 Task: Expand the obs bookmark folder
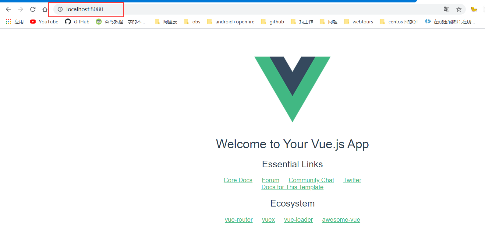192,22
